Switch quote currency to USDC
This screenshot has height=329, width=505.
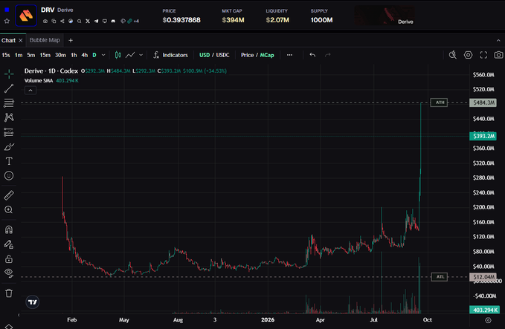[223, 55]
